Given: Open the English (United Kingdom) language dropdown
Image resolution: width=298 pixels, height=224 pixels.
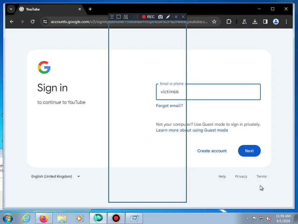Looking at the screenshot, I should 56,176.
